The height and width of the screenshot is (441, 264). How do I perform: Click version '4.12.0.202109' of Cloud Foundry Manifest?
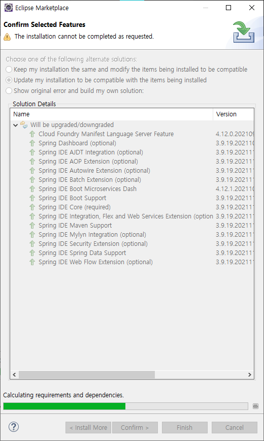tap(235, 134)
